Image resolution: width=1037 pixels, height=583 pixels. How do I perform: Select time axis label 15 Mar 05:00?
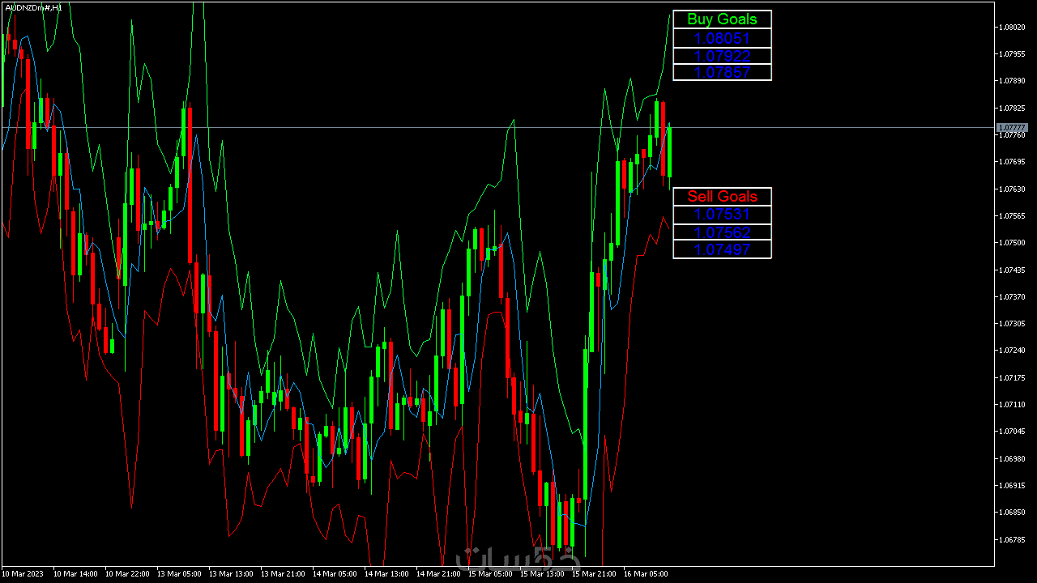click(x=491, y=574)
